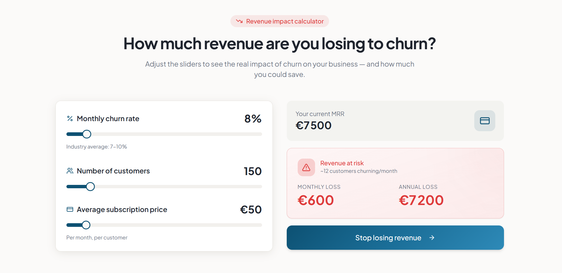Click the people icon beside Number of customers
This screenshot has width=562, height=273.
(x=70, y=171)
